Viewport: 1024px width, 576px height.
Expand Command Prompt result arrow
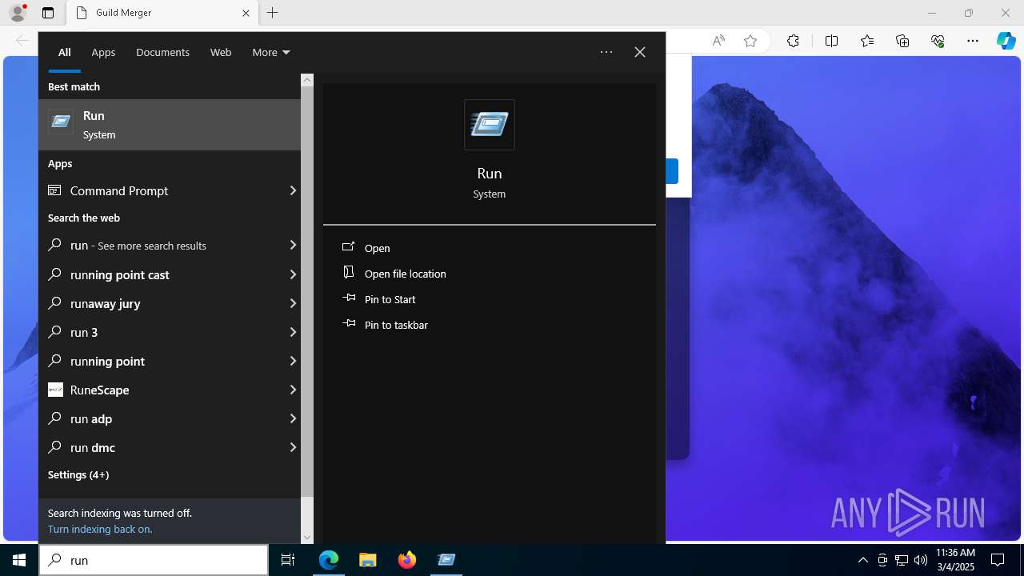pyautogui.click(x=293, y=190)
